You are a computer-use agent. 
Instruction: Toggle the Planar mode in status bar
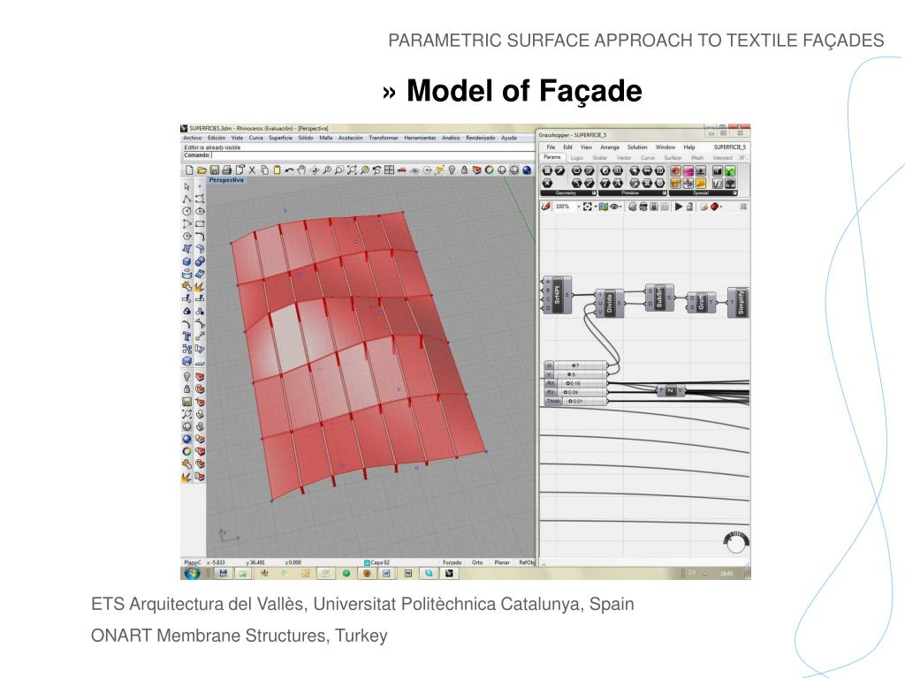[502, 562]
